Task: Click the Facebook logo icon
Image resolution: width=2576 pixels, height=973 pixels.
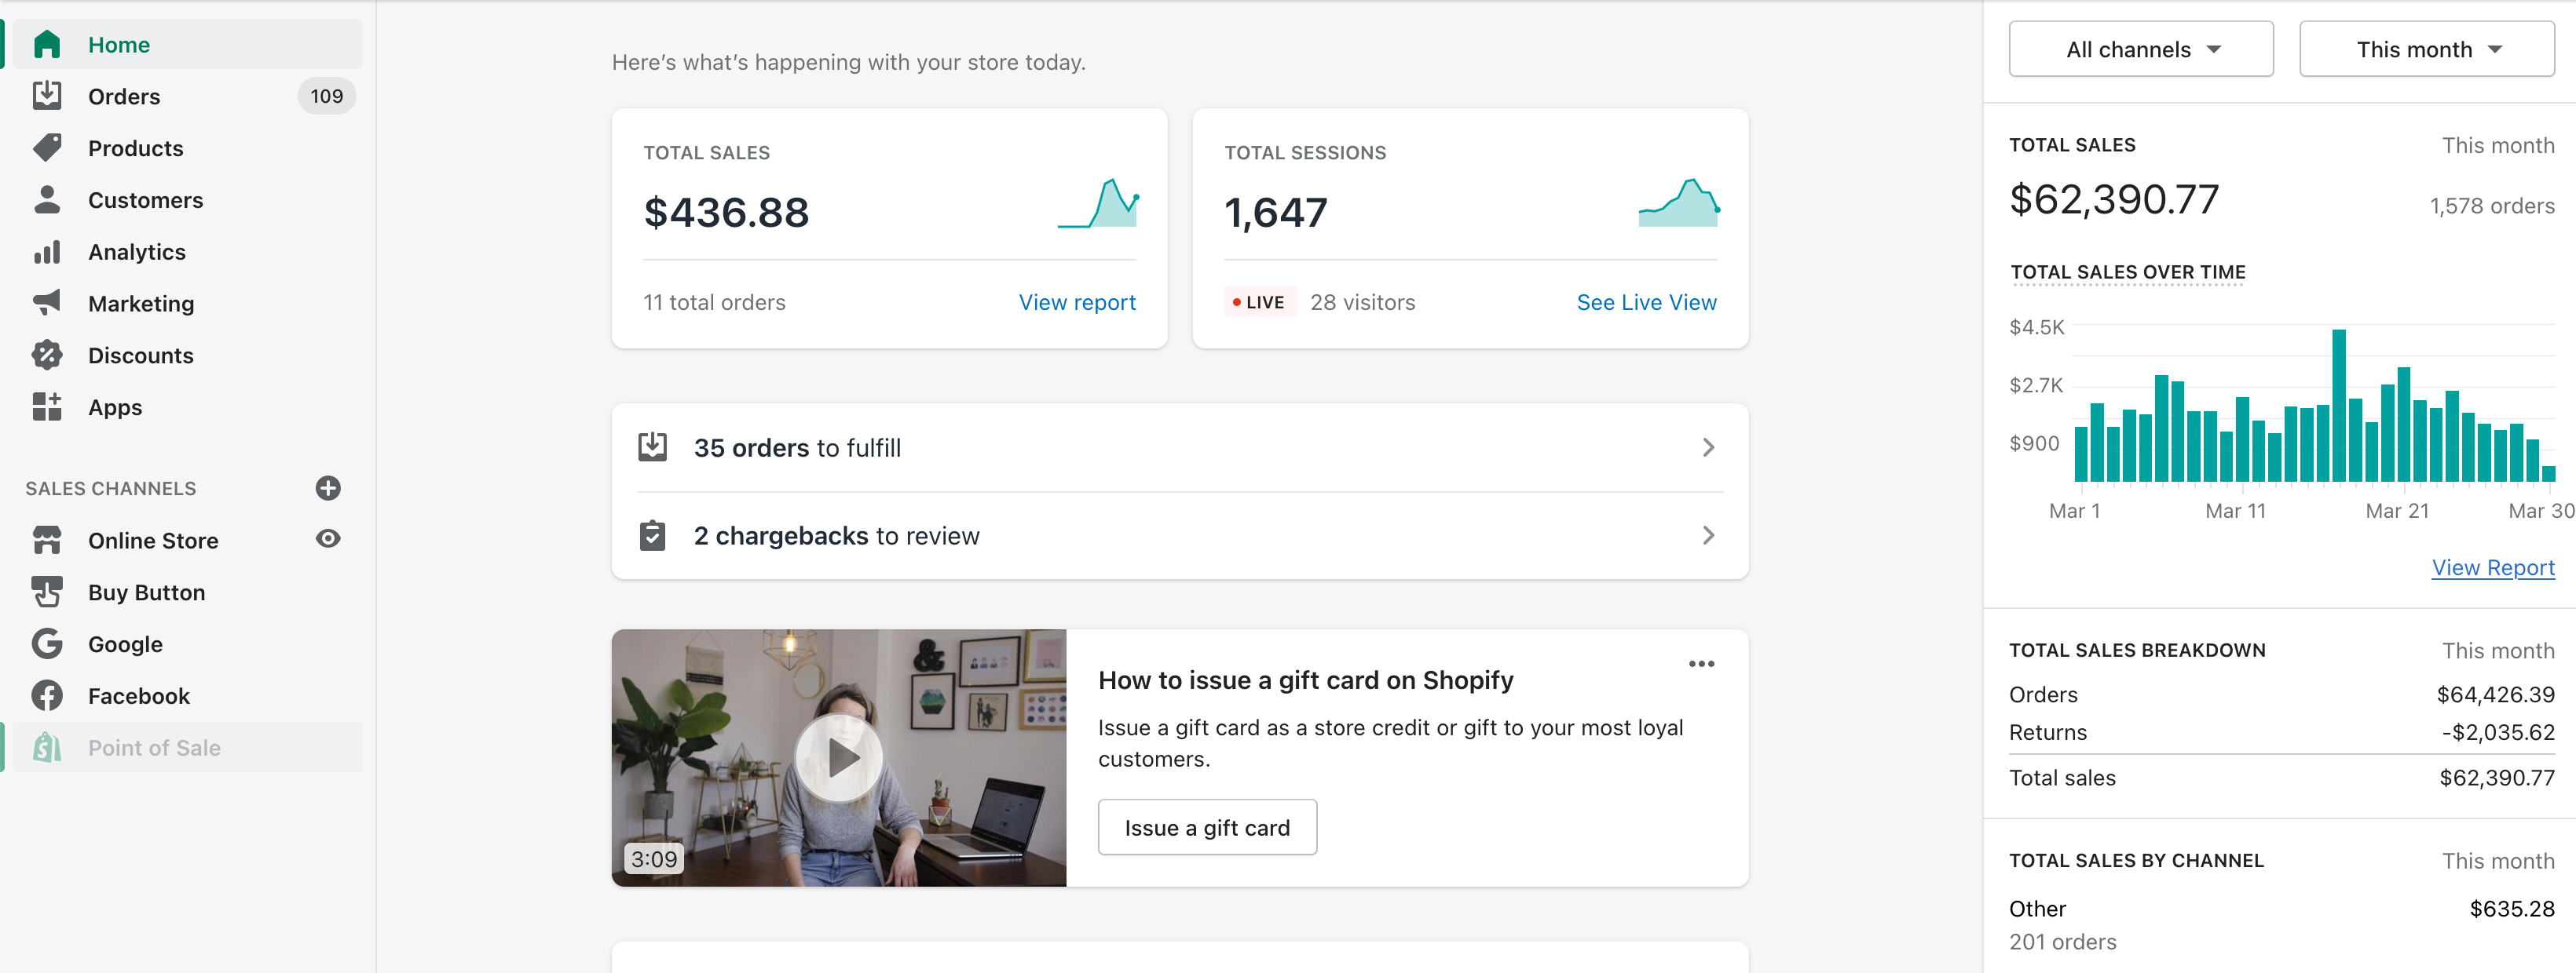Action: tap(47, 696)
